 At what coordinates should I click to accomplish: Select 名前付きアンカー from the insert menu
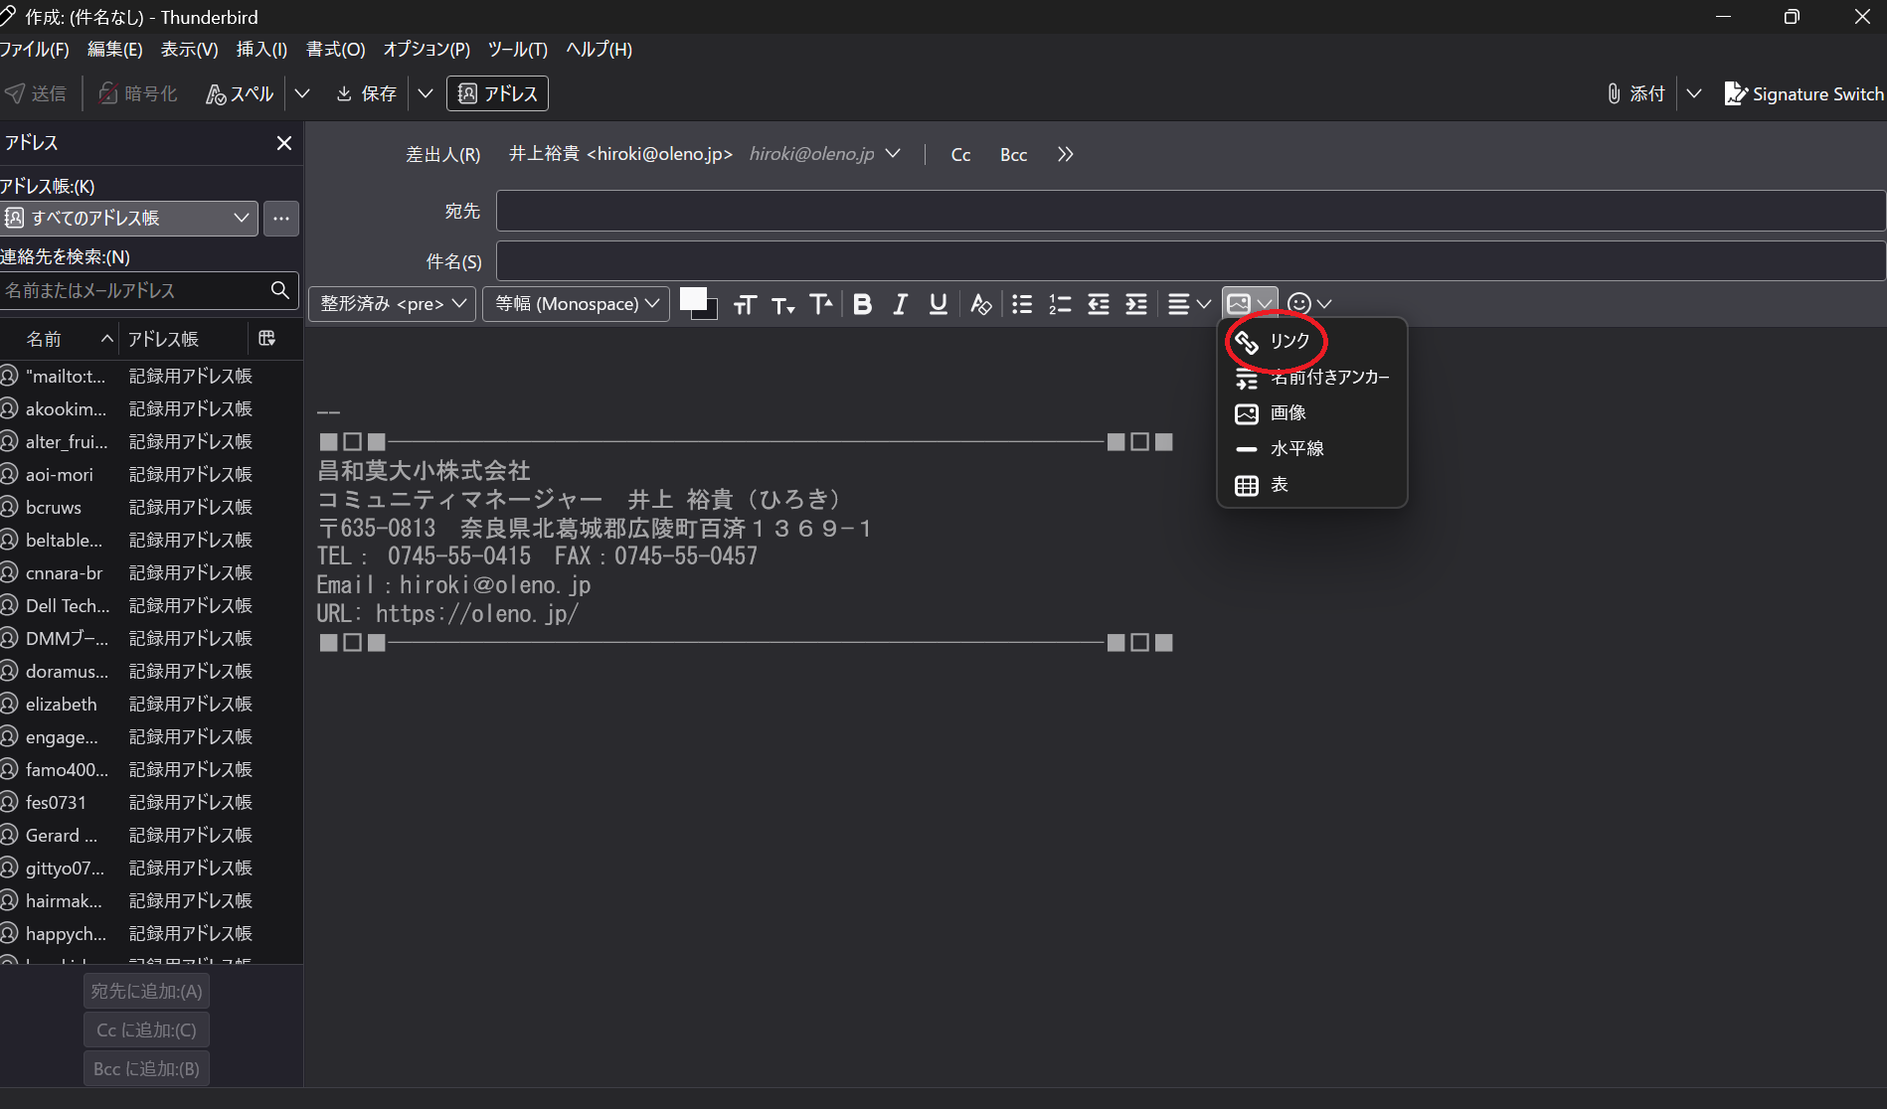(x=1311, y=378)
